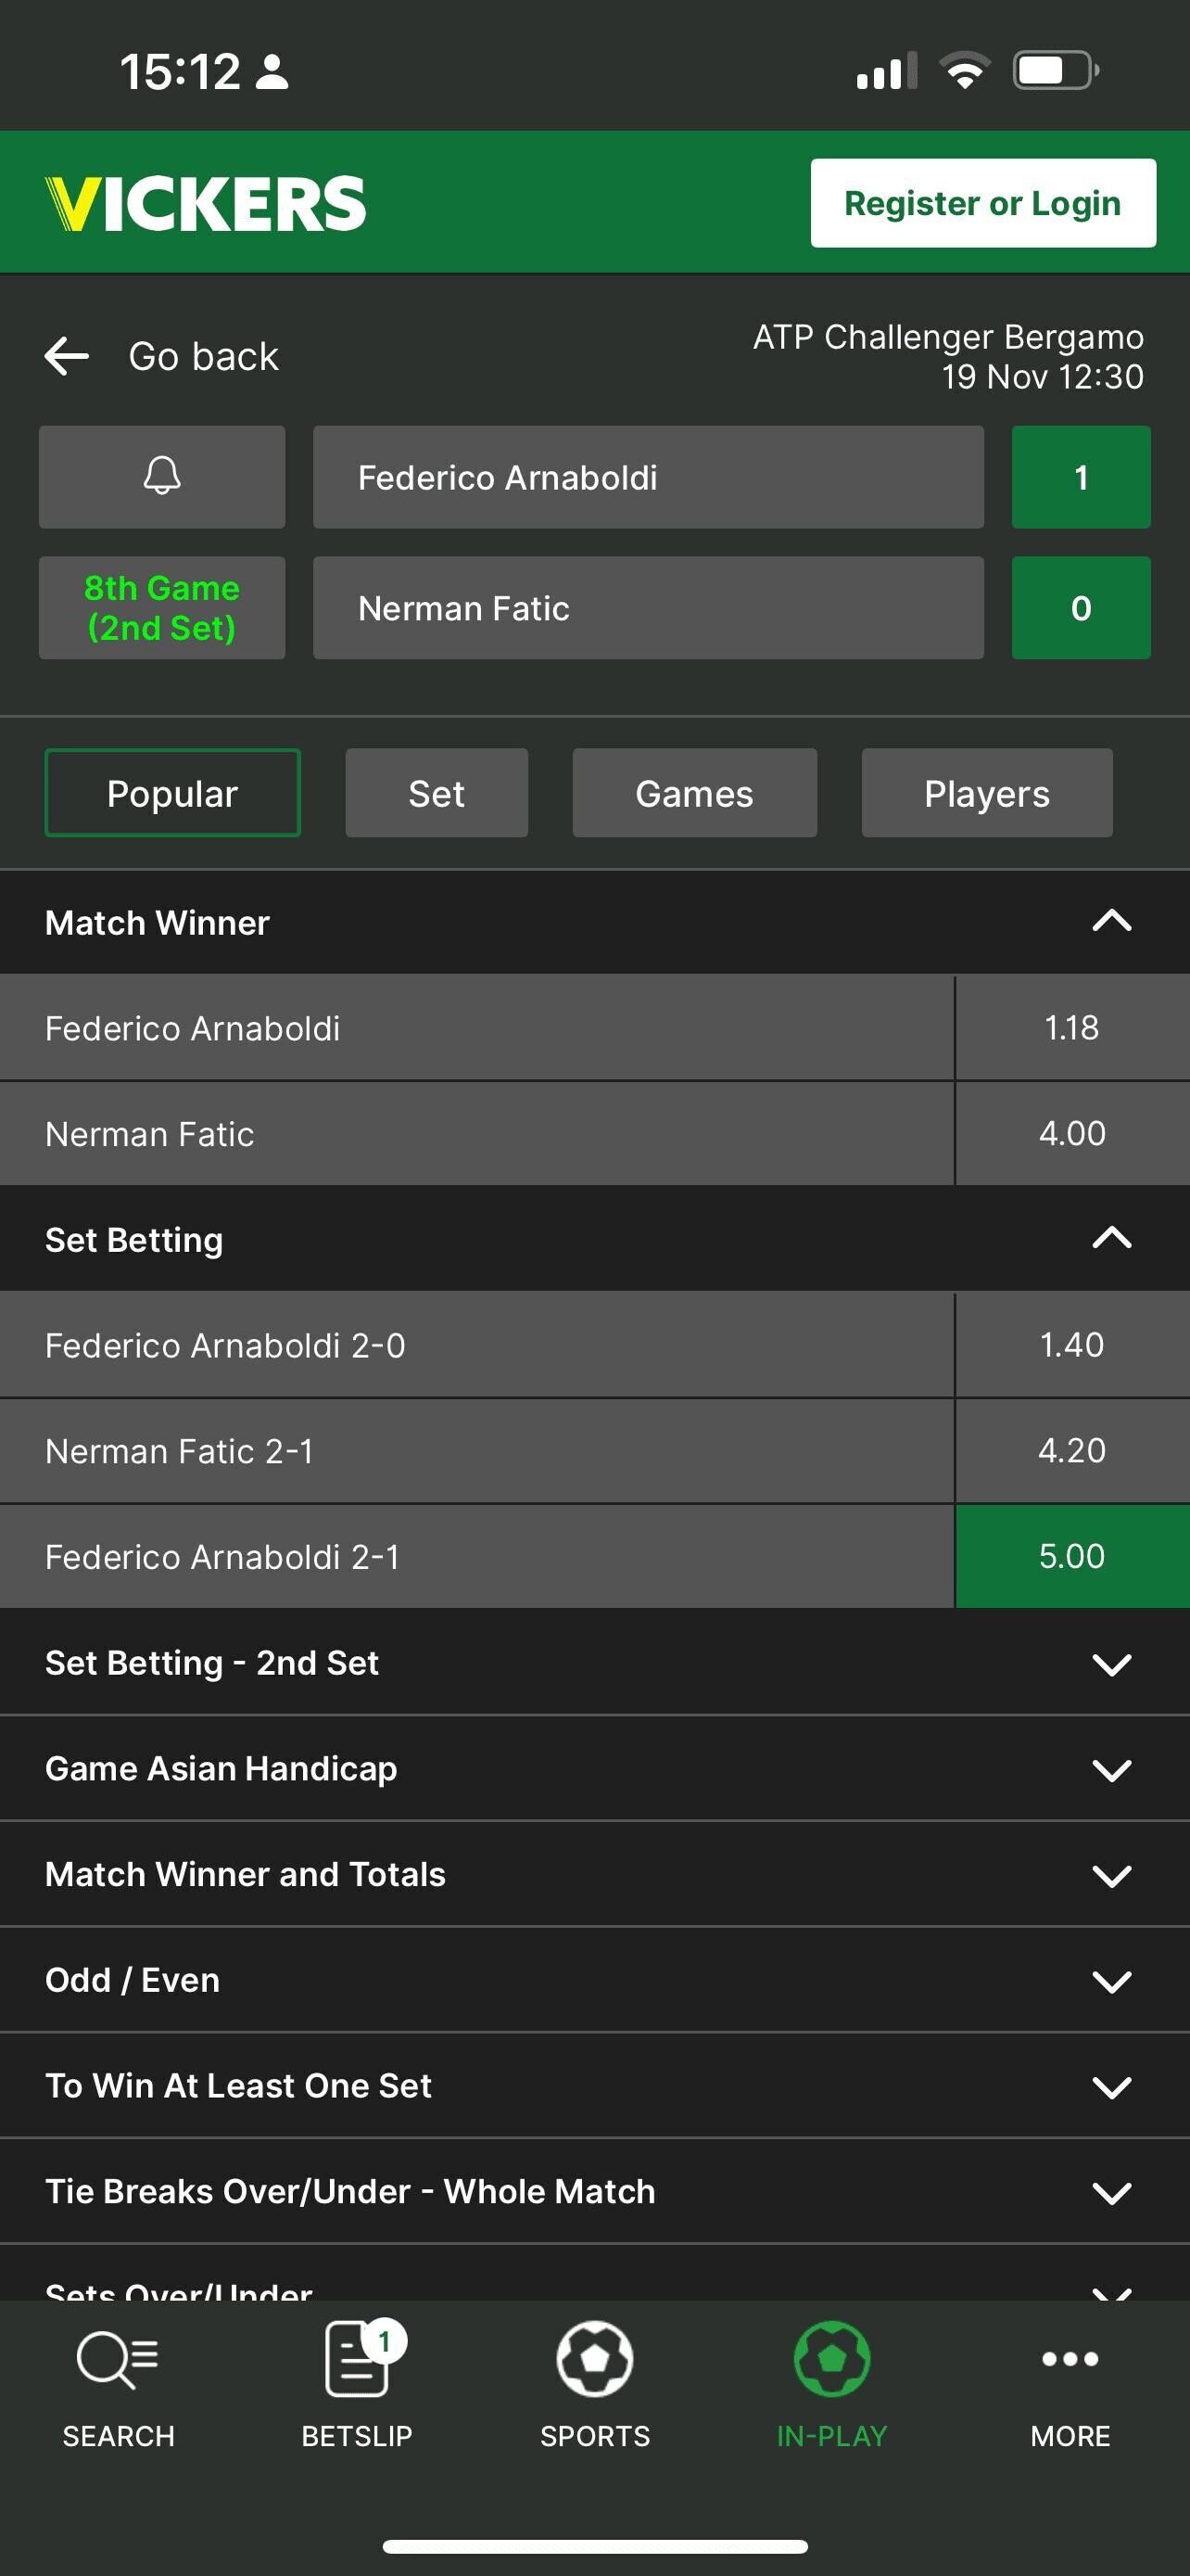Switch to the Players tab
The image size is (1190, 2576).
(x=986, y=793)
